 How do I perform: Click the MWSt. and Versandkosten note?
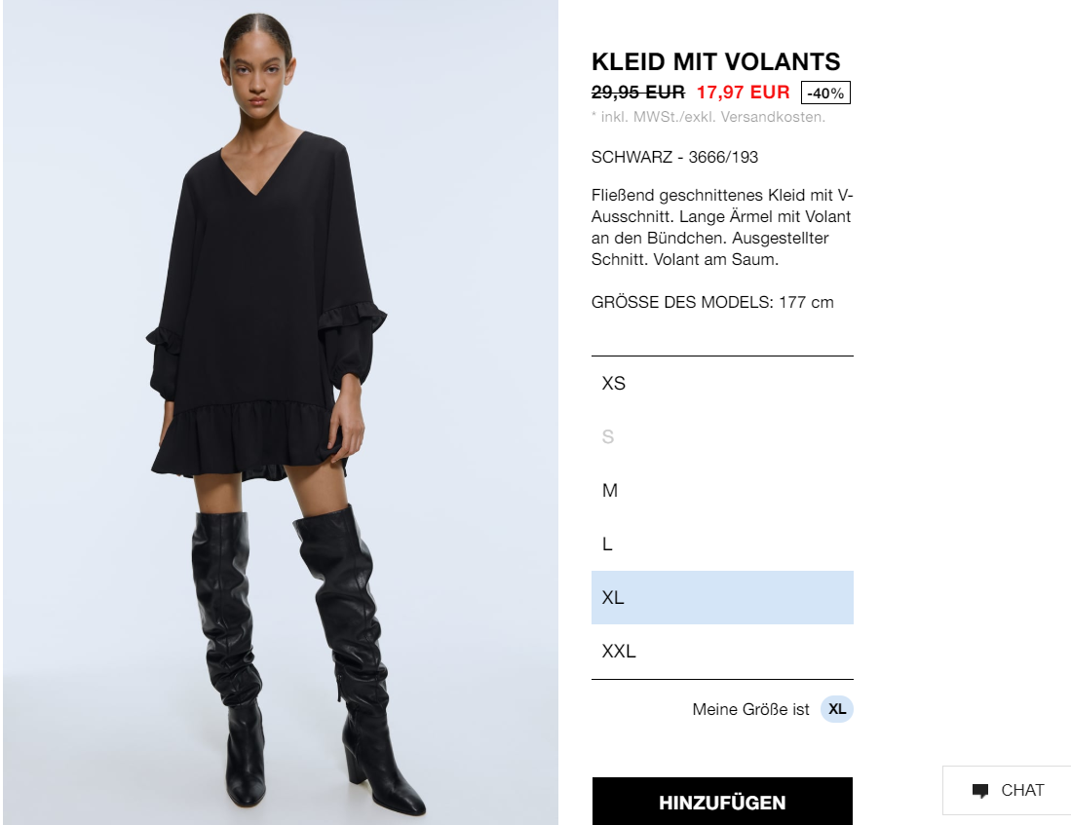coord(708,117)
